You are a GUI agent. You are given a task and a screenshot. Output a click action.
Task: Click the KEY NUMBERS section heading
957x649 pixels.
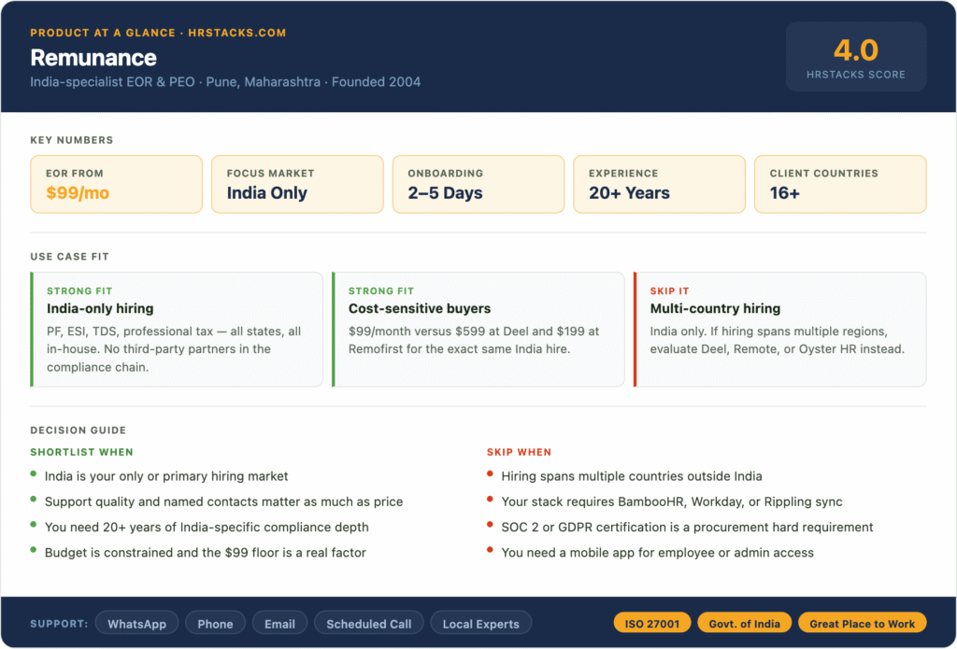pyautogui.click(x=71, y=140)
